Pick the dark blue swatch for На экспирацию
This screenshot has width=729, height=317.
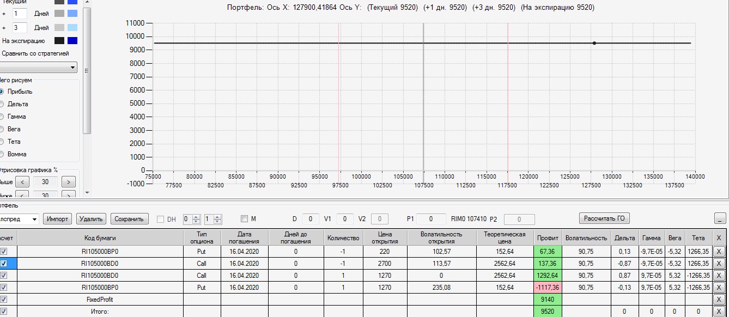point(72,41)
